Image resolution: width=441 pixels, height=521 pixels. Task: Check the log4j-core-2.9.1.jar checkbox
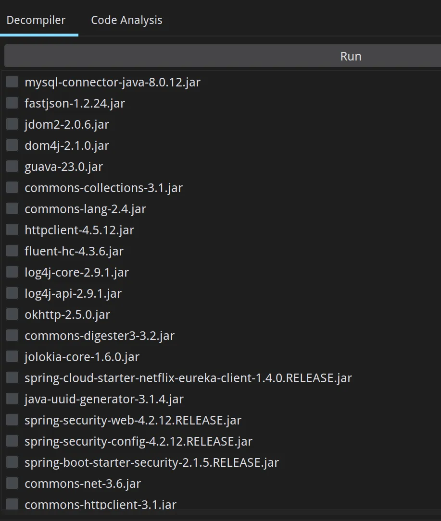point(12,272)
